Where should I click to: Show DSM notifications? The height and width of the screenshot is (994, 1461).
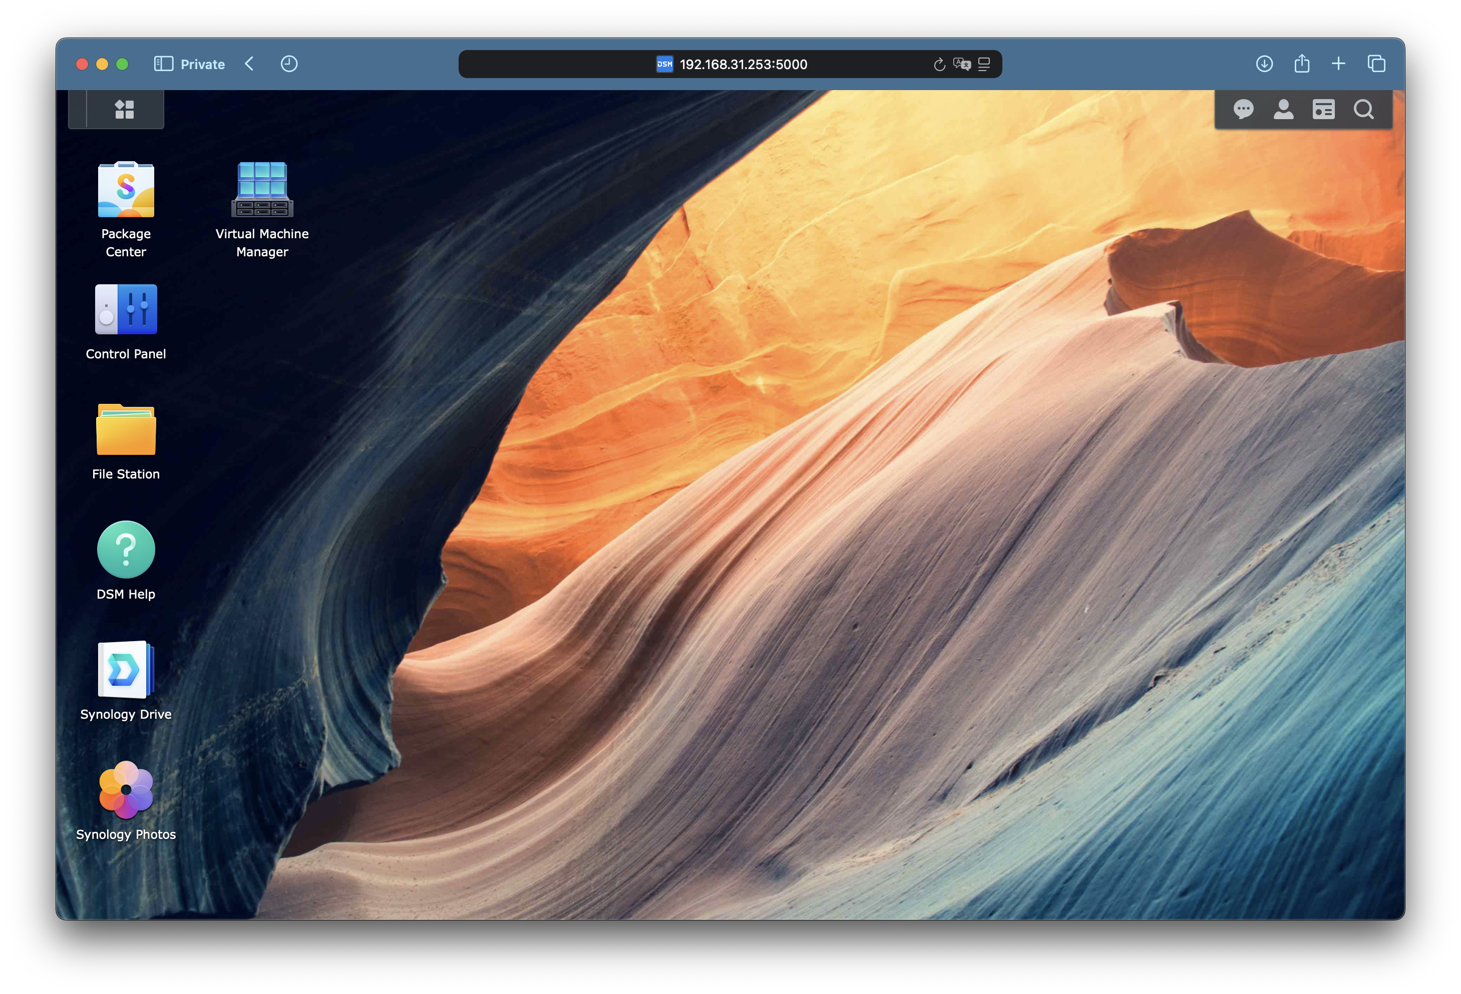pos(1243,109)
